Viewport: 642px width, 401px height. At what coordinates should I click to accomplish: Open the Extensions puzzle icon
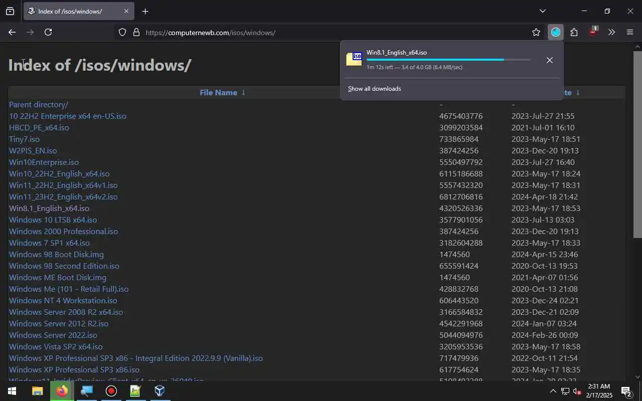pos(574,32)
